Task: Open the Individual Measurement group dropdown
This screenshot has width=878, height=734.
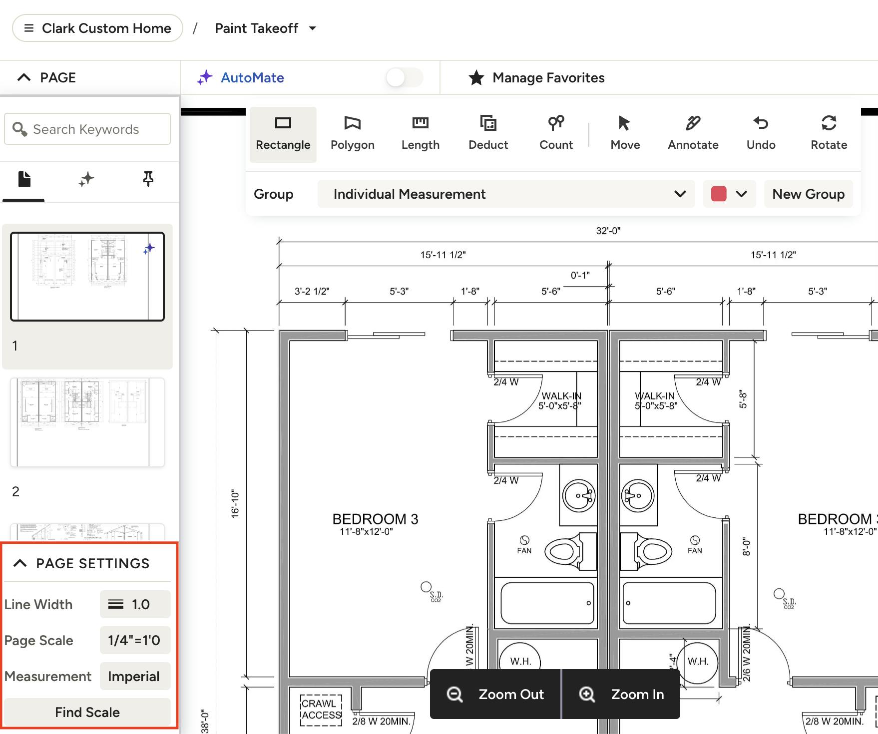Action: coord(506,194)
